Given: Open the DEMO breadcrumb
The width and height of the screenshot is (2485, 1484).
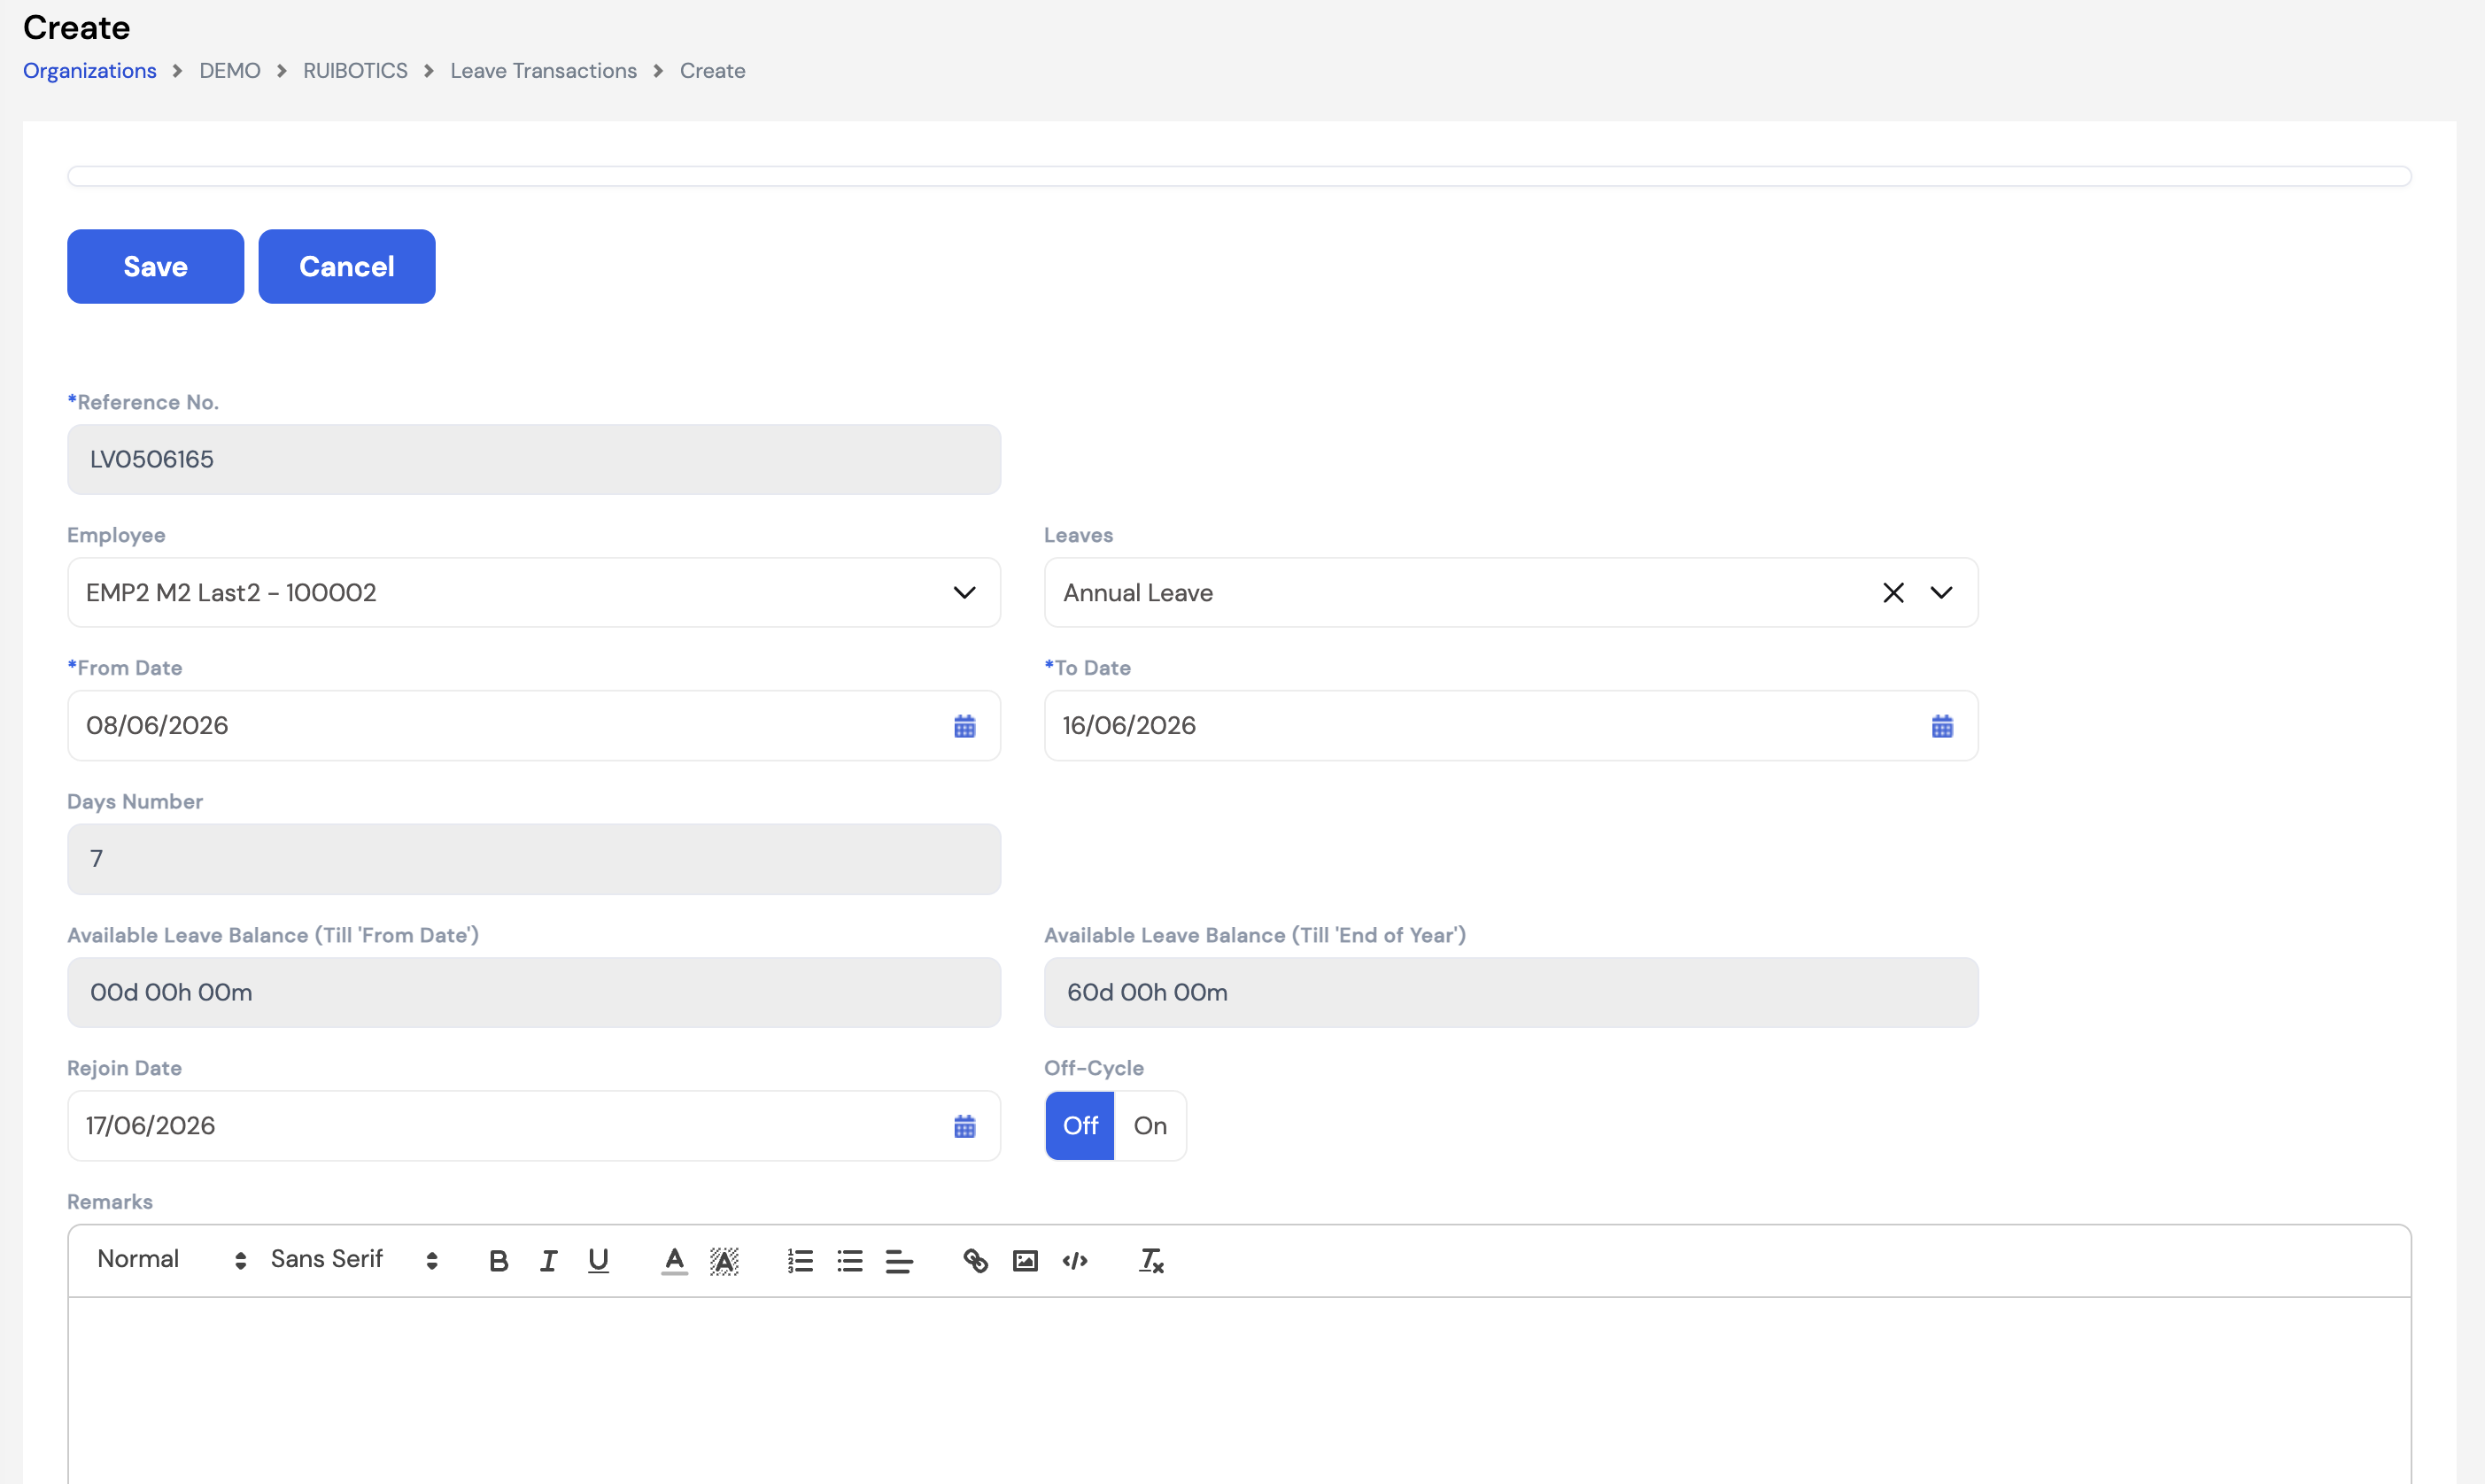Looking at the screenshot, I should pos(230,71).
